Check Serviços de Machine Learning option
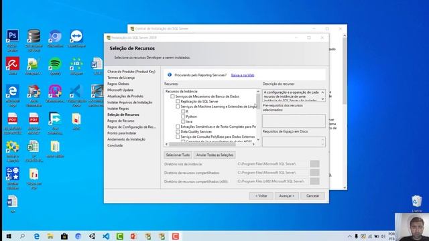Image resolution: width=429 pixels, height=241 pixels. coord(178,106)
